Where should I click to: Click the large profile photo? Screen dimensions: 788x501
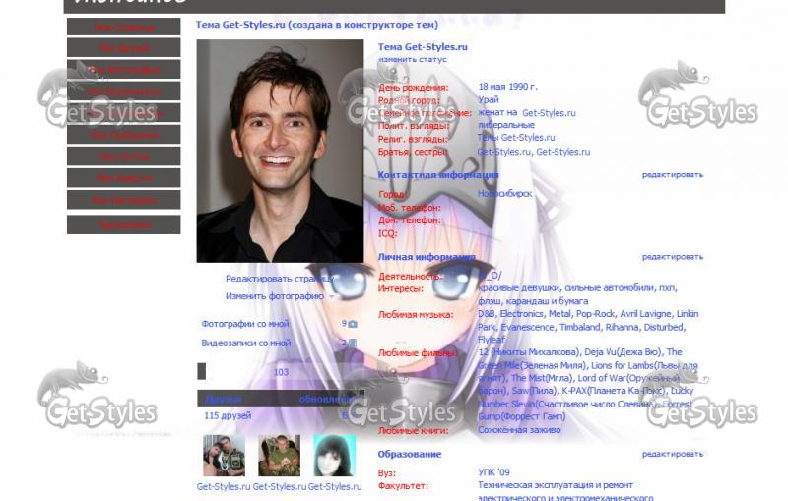(281, 151)
